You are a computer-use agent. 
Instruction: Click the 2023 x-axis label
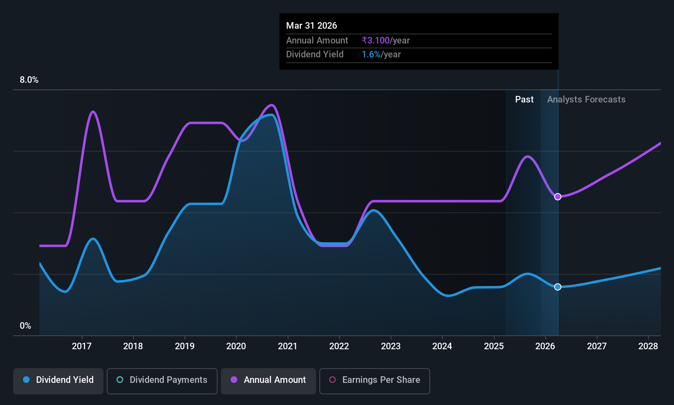(391, 346)
